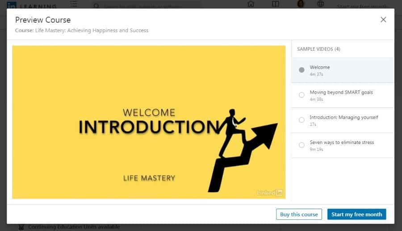Play the Welcome Introduction video preview

tap(149, 122)
